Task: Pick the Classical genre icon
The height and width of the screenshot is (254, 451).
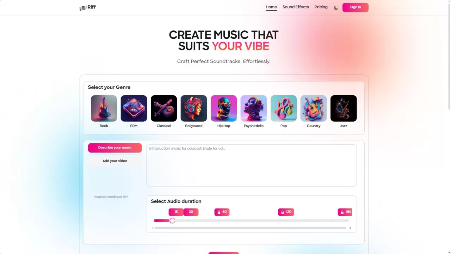Action: (x=164, y=108)
